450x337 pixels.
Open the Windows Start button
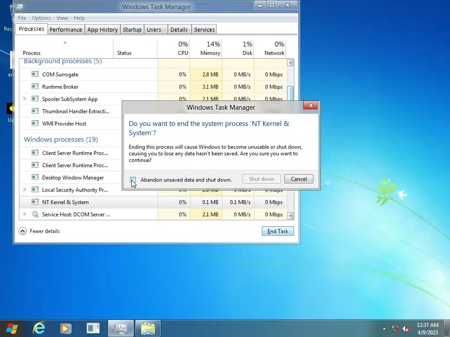(12, 328)
